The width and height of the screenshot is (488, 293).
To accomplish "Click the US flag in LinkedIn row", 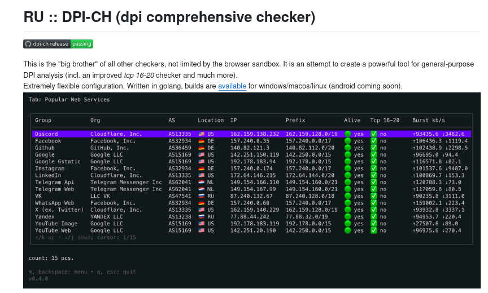I will 202,175.
